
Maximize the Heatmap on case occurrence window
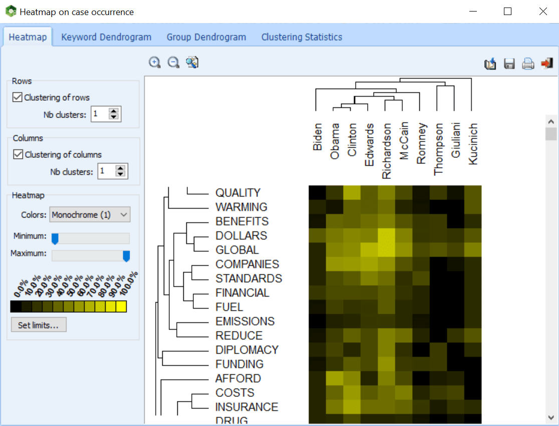[x=508, y=12]
